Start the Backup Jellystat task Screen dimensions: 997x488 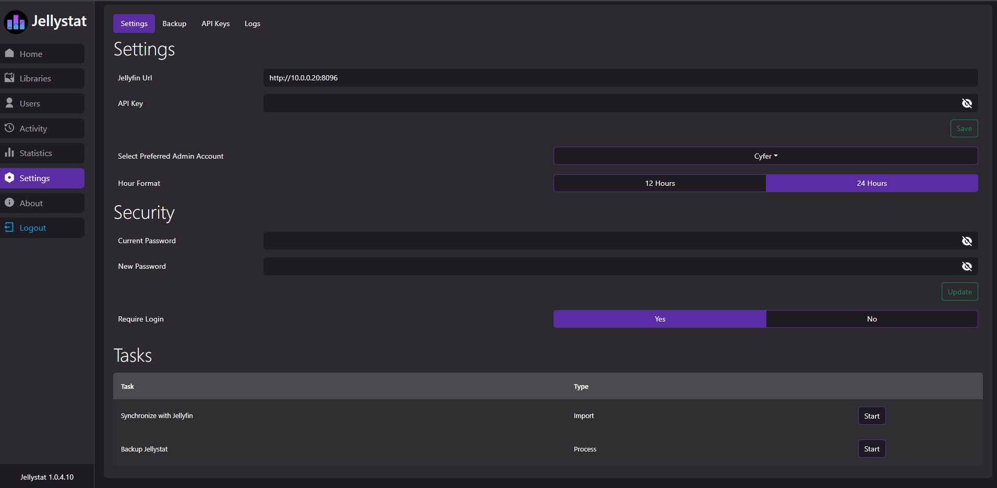click(871, 449)
